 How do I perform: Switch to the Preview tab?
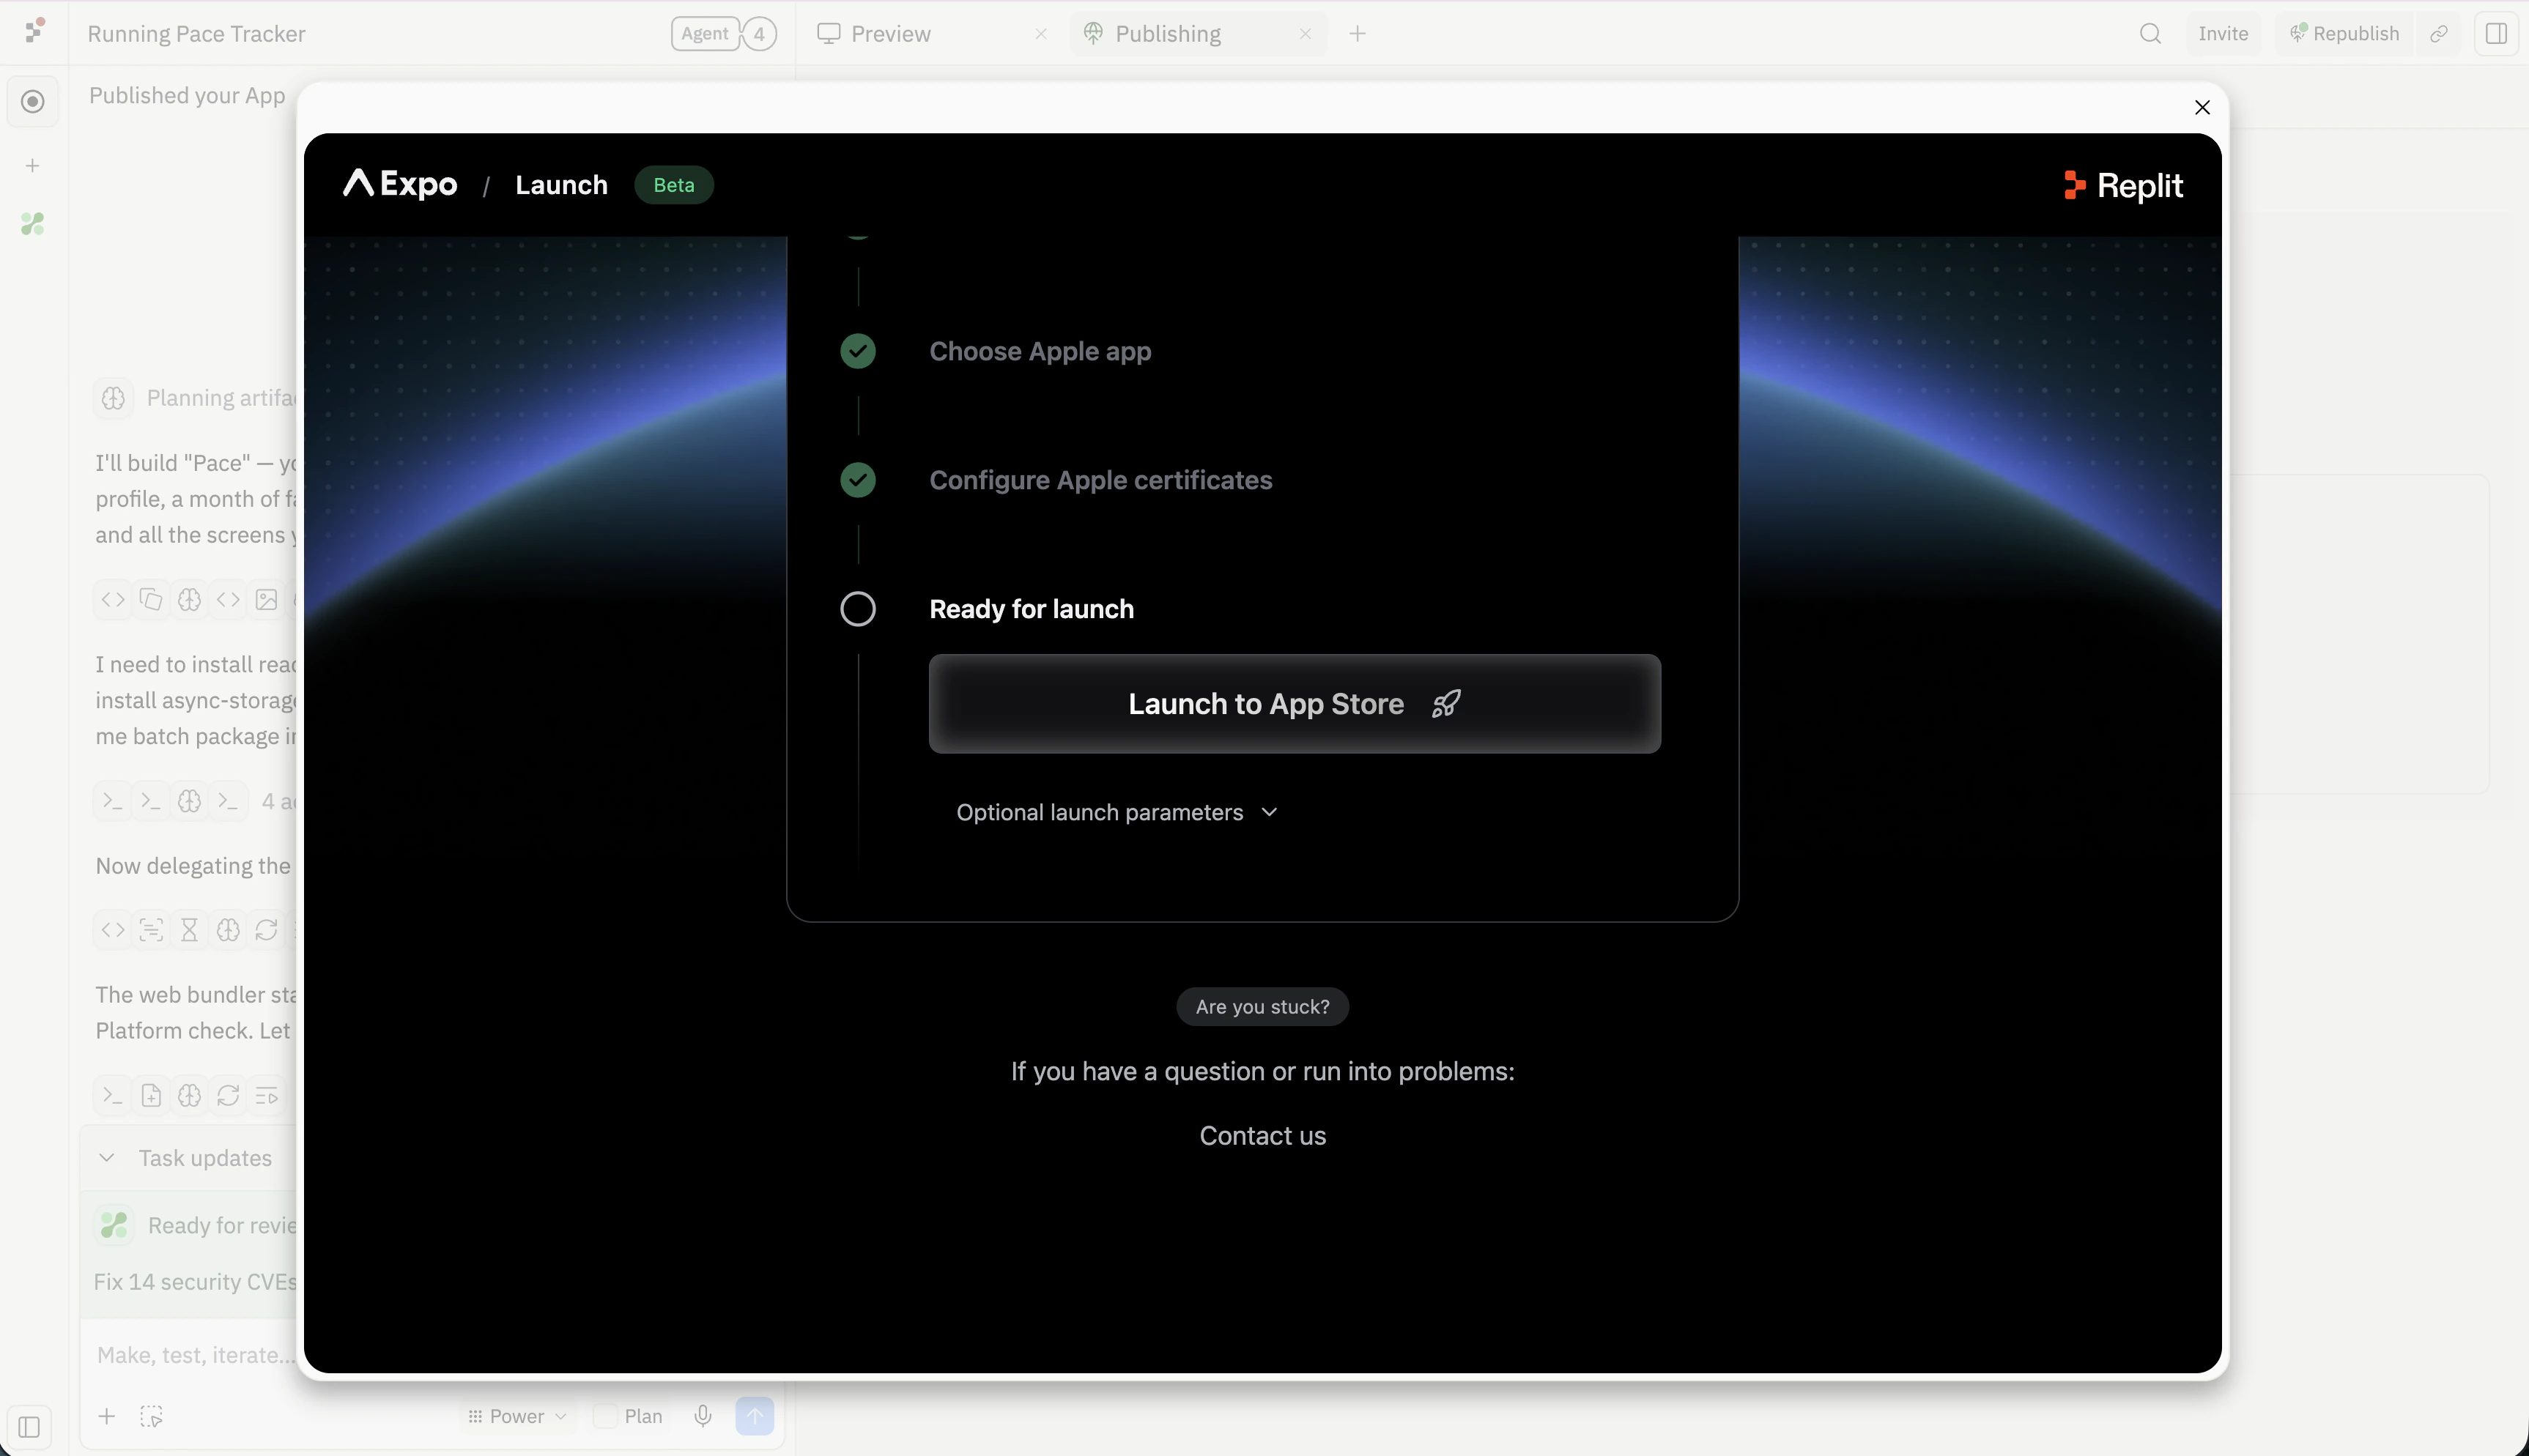(890, 34)
